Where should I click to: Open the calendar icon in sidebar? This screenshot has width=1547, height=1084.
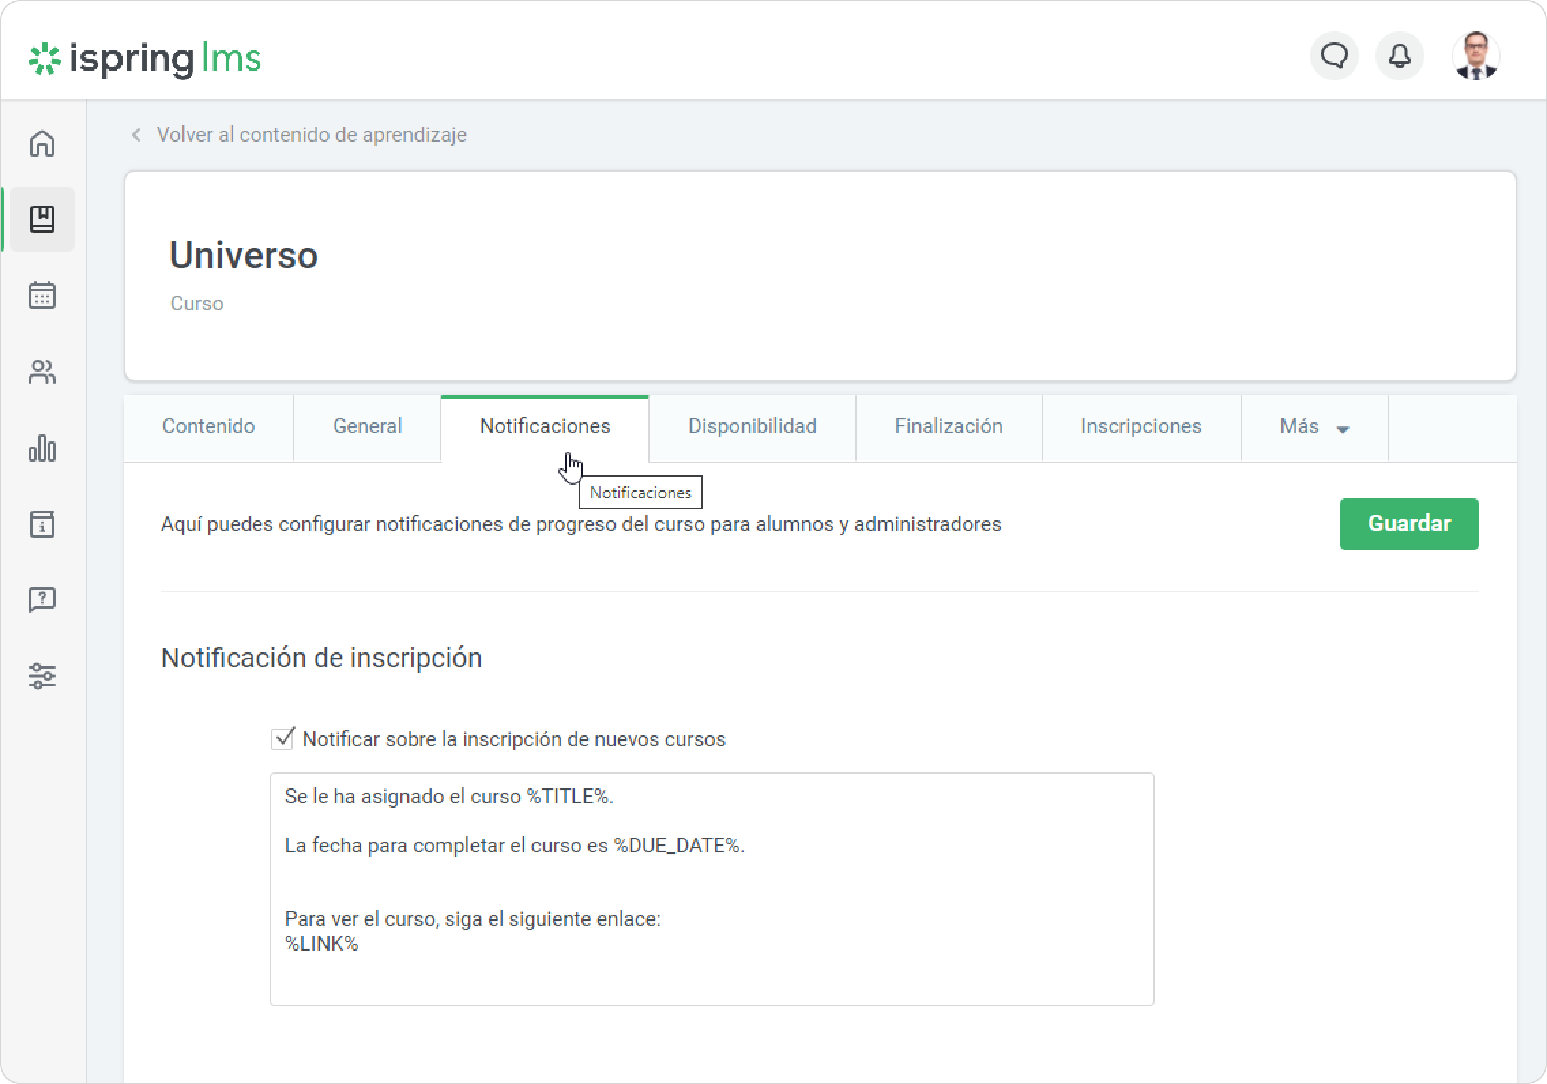tap(42, 296)
